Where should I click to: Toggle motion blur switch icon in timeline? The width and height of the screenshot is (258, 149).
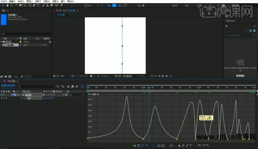click(x=77, y=87)
